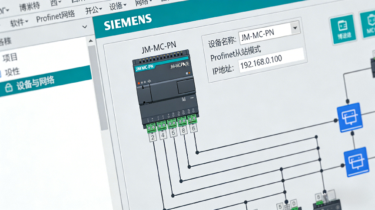
Task: Select the 设备与网络 tree item
Action: point(46,81)
